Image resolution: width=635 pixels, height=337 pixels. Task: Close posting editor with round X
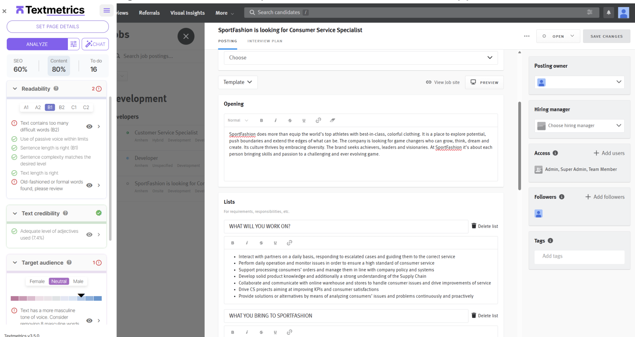[x=186, y=36]
